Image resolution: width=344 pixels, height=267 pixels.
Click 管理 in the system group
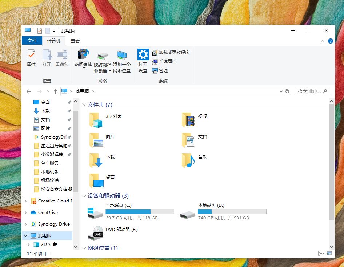[160, 71]
